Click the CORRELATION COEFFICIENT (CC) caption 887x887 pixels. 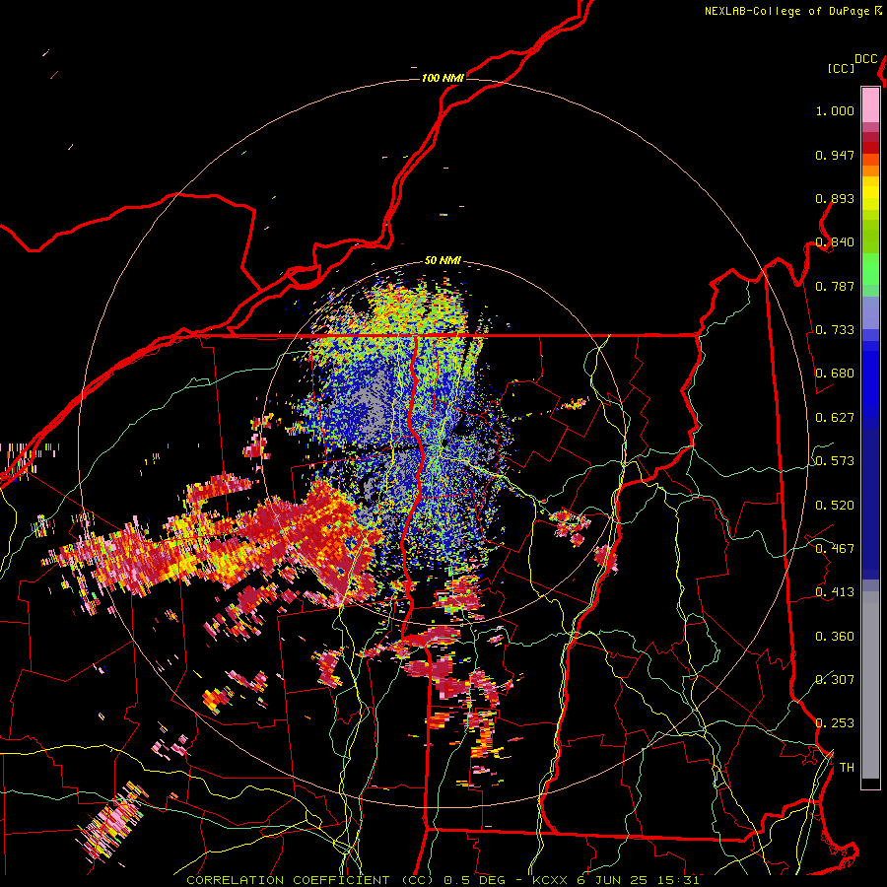pyautogui.click(x=310, y=880)
